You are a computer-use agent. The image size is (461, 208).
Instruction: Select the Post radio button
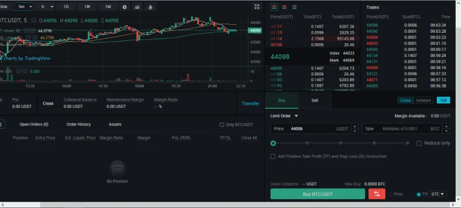(x=391, y=194)
